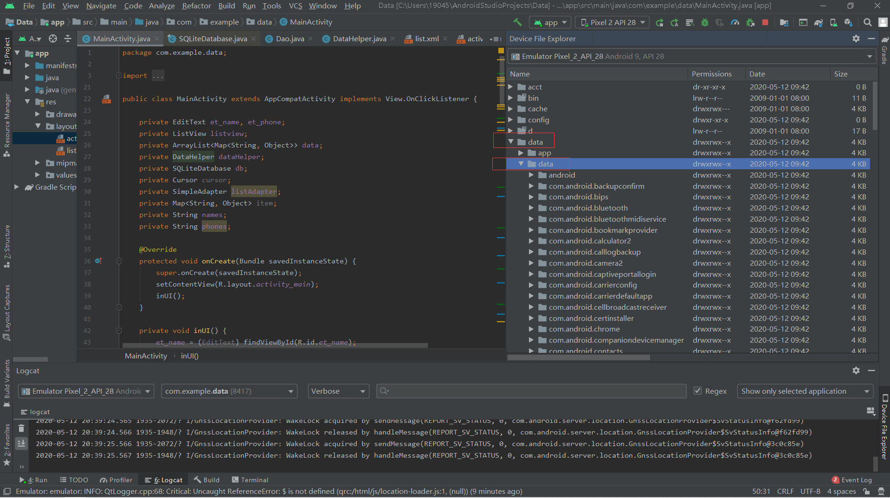
Task: Toggle the Regex checkbox in Logcat
Action: pos(697,391)
